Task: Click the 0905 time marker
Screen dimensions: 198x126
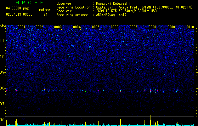Action: [x=96, y=27]
